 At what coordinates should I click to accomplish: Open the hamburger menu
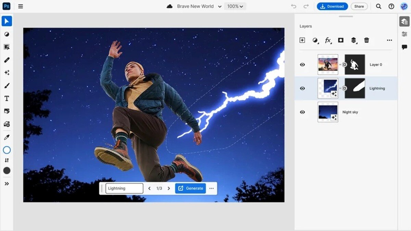(x=21, y=6)
